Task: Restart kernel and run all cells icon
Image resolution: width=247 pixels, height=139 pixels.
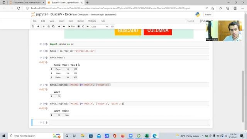Action: [88, 27]
